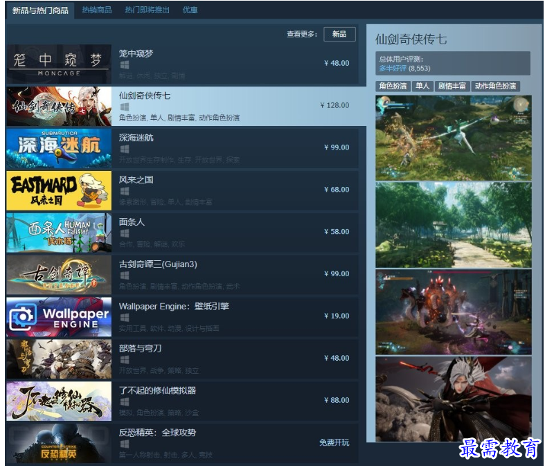Click the 单人 tag in preview panel
This screenshot has width=545, height=470.
pyautogui.click(x=422, y=86)
